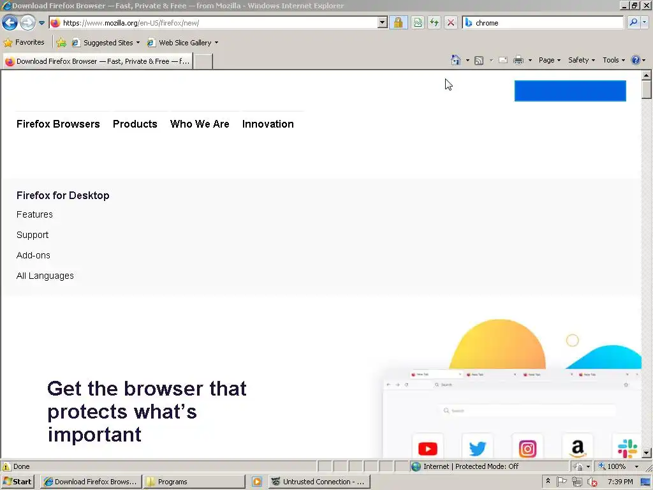Click the address bar URL field

point(213,23)
